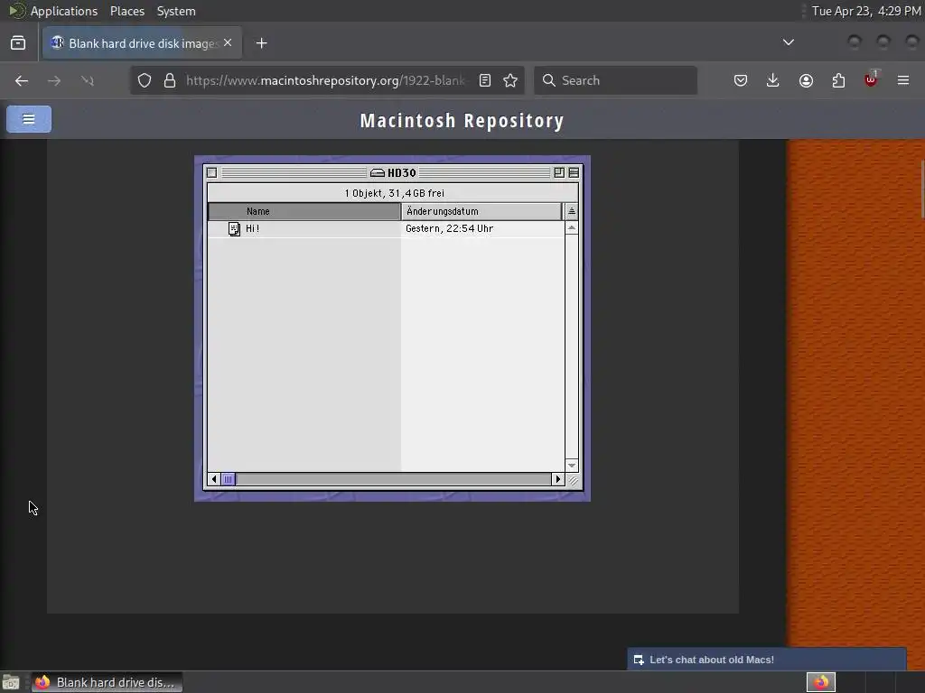Open the Extensions puzzle icon
This screenshot has width=925, height=693.
point(838,80)
